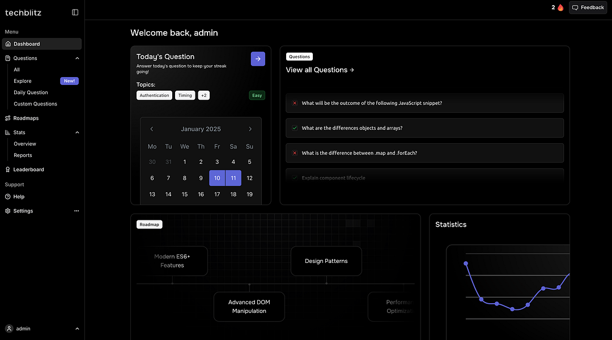Go to previous month in calendar
This screenshot has width=612, height=340.
tap(152, 129)
